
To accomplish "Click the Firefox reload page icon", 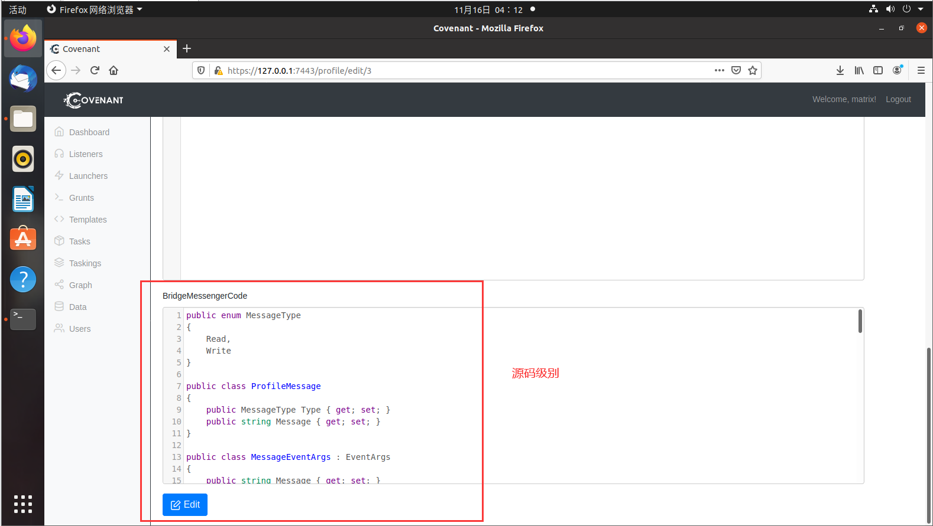I will 95,70.
